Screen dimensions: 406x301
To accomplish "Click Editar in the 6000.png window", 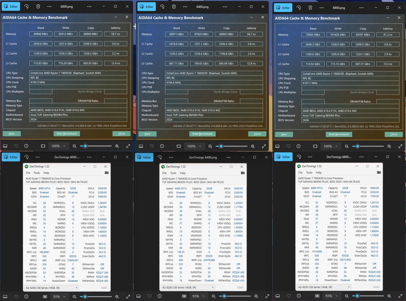I will pos(11,7).
